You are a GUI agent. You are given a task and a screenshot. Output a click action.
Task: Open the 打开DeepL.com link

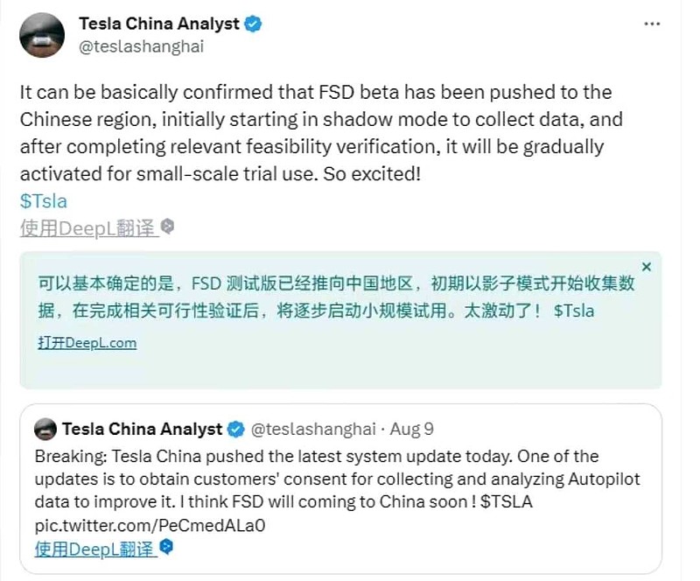[87, 343]
